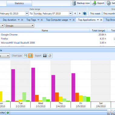Sort by the Name column header
Viewport: 115px width, 115px height.
(x=45, y=31)
